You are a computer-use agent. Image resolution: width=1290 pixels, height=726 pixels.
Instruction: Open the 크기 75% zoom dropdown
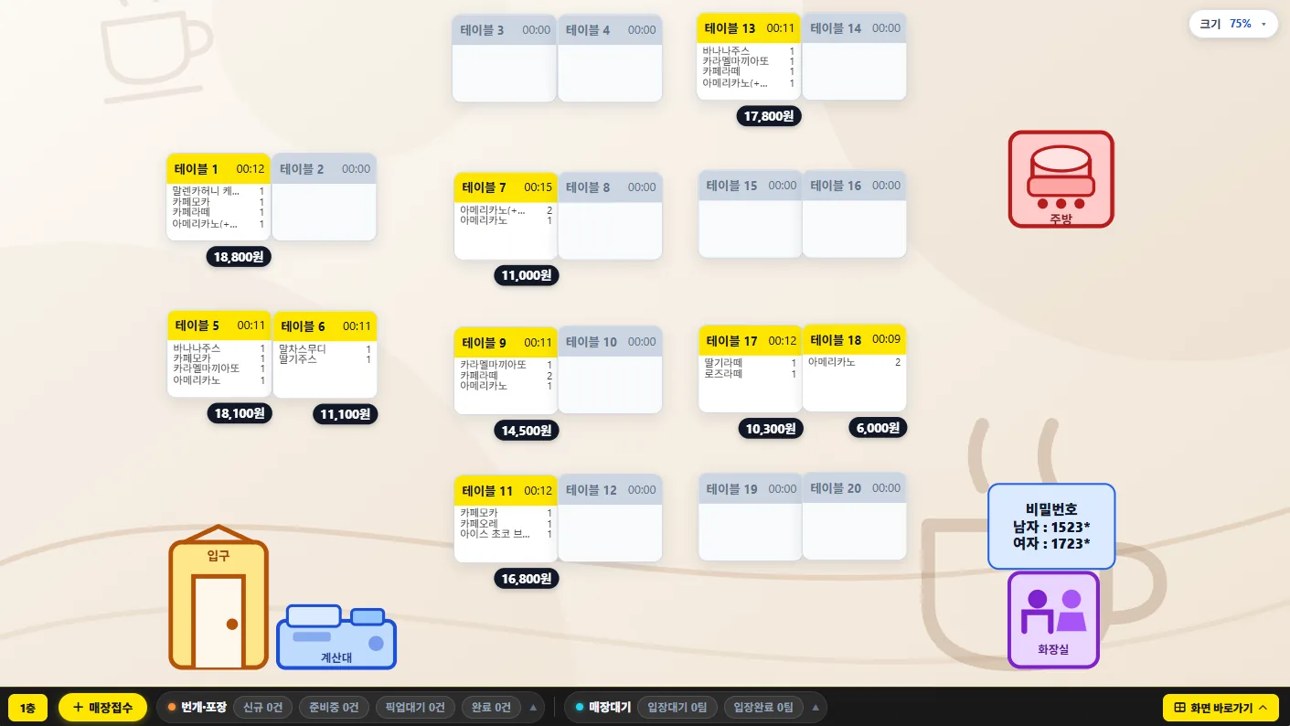click(1232, 24)
